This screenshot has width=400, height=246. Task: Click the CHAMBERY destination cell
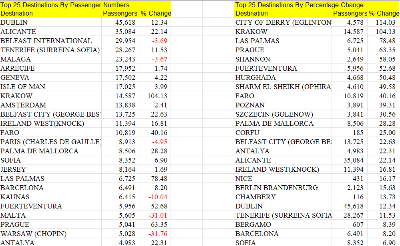pyautogui.click(x=255, y=196)
